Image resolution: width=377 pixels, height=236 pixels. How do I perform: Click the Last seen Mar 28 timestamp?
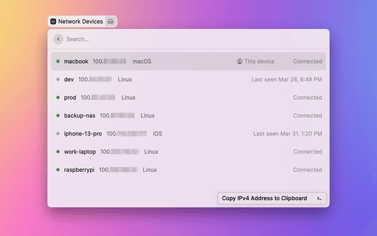point(286,80)
